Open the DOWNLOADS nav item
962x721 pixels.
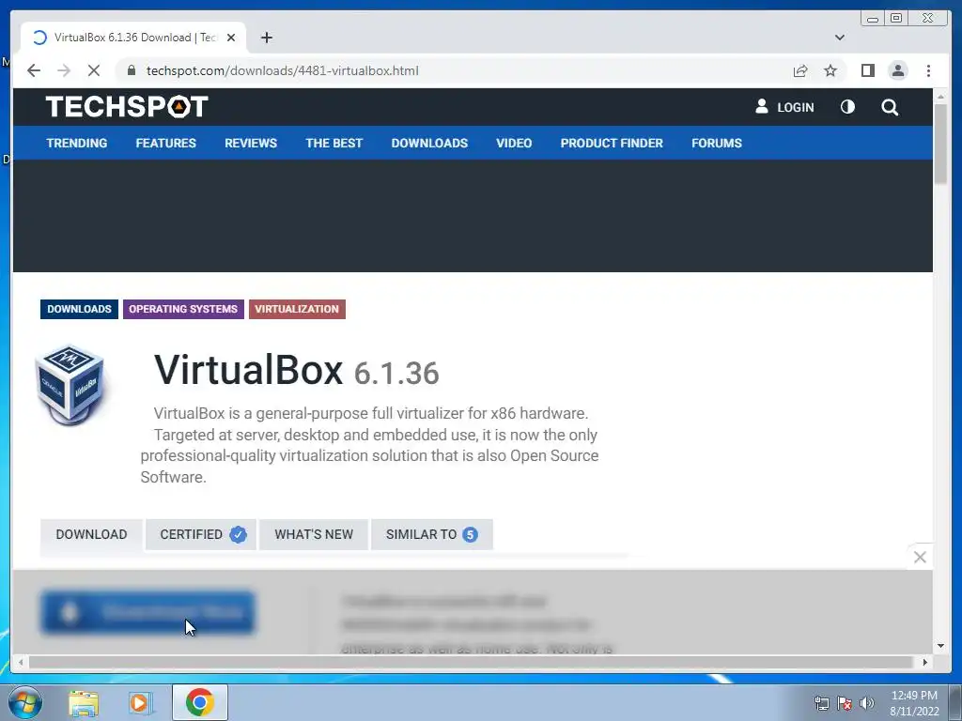[x=429, y=143]
